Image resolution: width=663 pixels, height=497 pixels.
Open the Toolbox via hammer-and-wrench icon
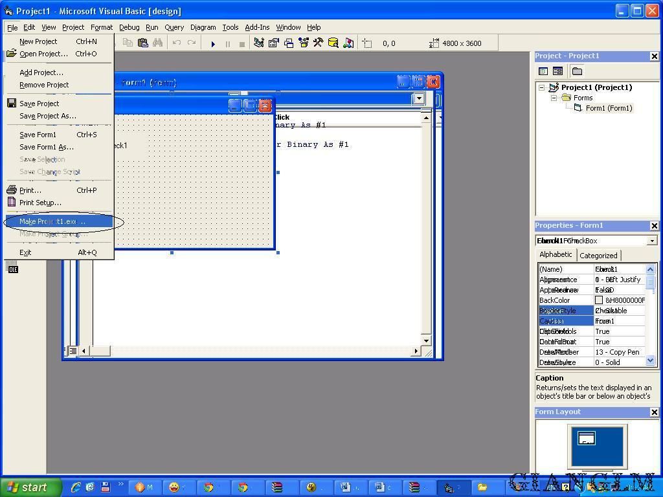click(x=318, y=43)
